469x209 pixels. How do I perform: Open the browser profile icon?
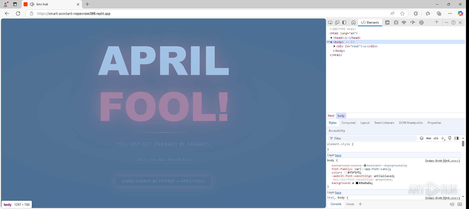tap(6, 4)
